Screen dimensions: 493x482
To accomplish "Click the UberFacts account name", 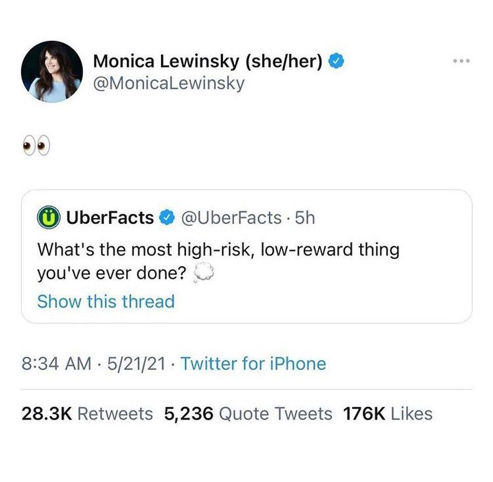I will click(x=109, y=218).
